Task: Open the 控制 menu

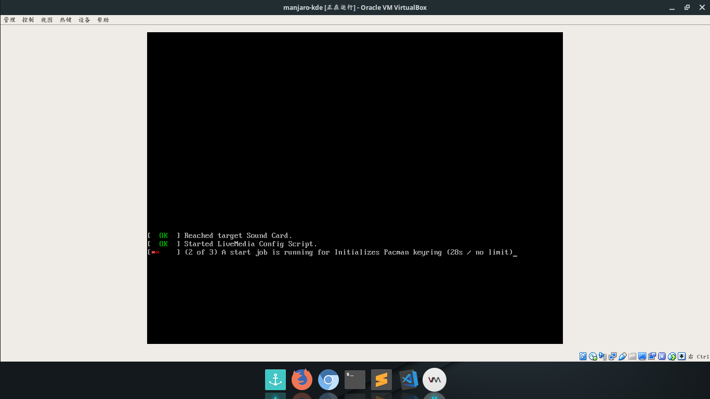Action: tap(28, 20)
